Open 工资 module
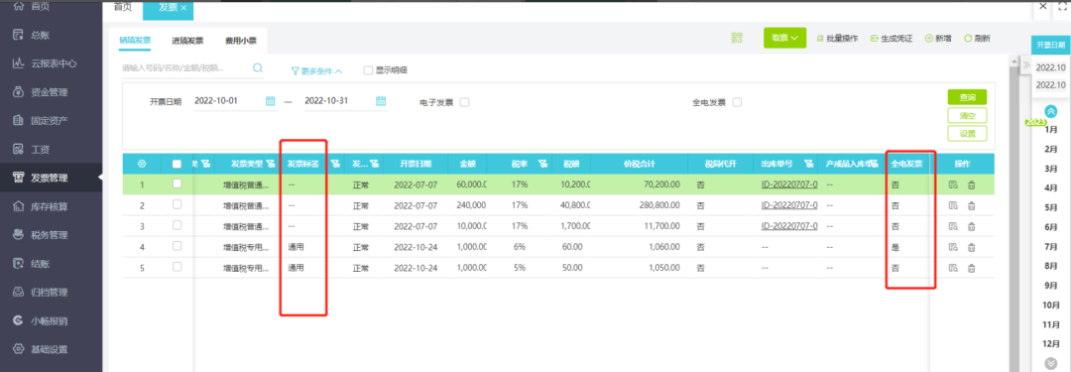The image size is (1071, 372). 40,149
